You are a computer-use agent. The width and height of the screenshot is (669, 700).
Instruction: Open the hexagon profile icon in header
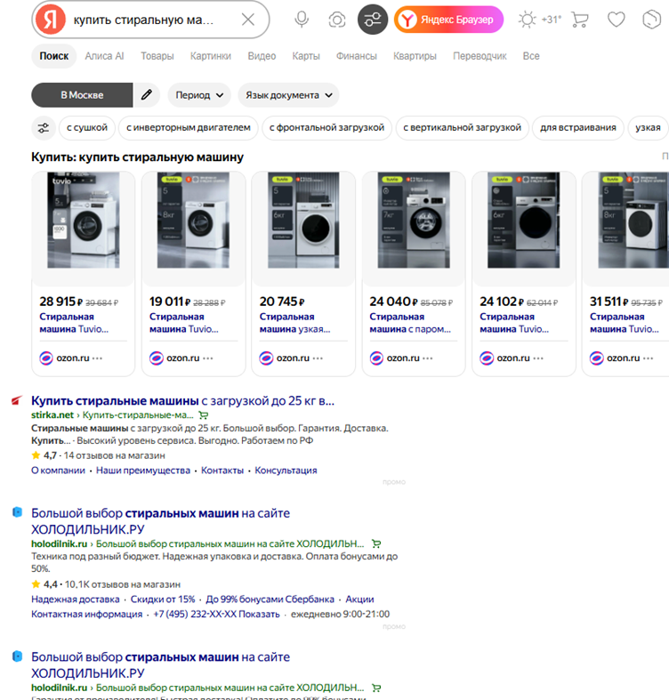pyautogui.click(x=651, y=20)
